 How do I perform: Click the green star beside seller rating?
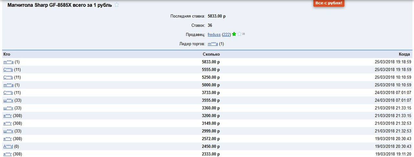(x=234, y=34)
